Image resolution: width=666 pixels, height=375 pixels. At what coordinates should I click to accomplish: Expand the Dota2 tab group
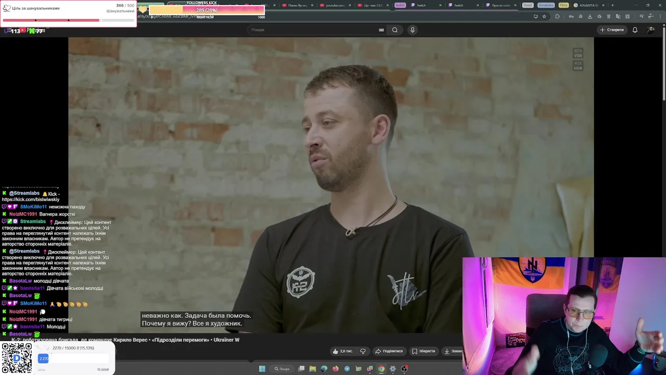coord(528,5)
